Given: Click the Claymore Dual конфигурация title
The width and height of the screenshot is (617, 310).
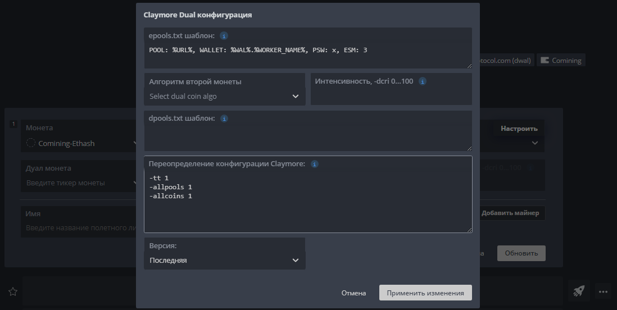Looking at the screenshot, I should coord(198,15).
